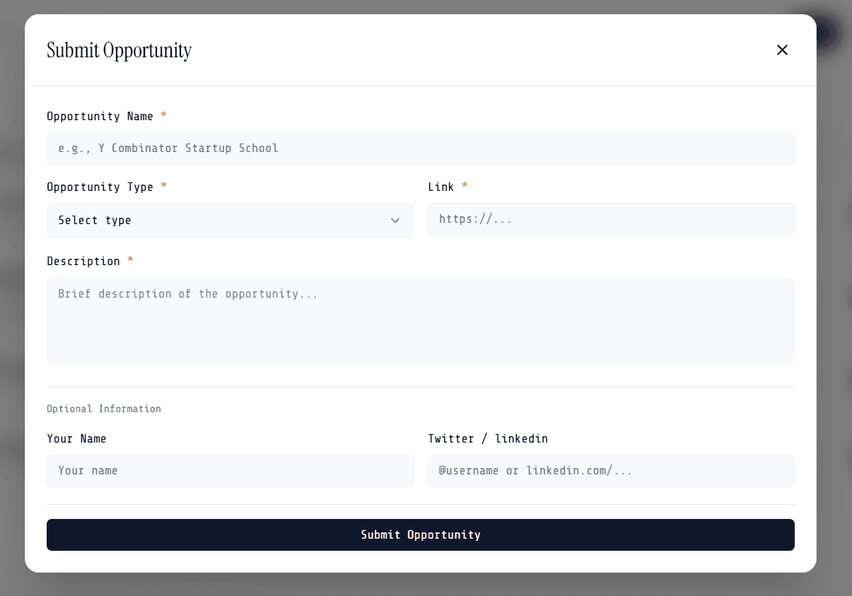The width and height of the screenshot is (852, 596).
Task: Click the Opportunity Type label text
Action: click(100, 187)
